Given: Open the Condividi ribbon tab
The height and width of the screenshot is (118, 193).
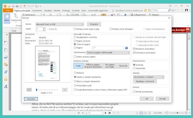Looking at the screenshot, I should 76,10.
